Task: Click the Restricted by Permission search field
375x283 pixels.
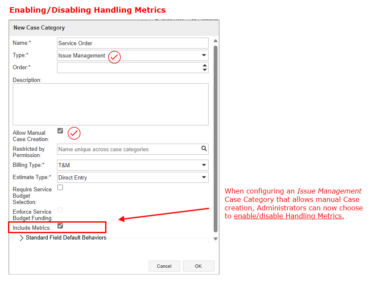Action: 128,149
